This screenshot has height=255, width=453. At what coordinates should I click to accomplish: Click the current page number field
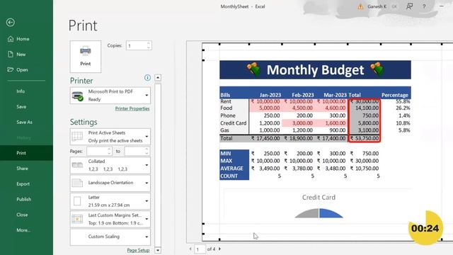200,249
